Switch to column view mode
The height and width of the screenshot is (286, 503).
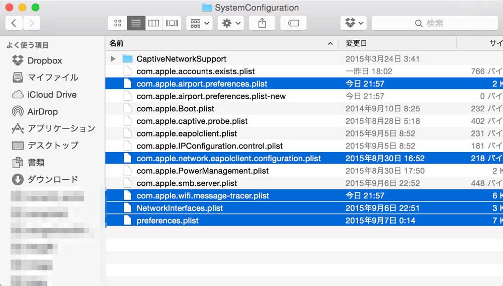coord(153,23)
